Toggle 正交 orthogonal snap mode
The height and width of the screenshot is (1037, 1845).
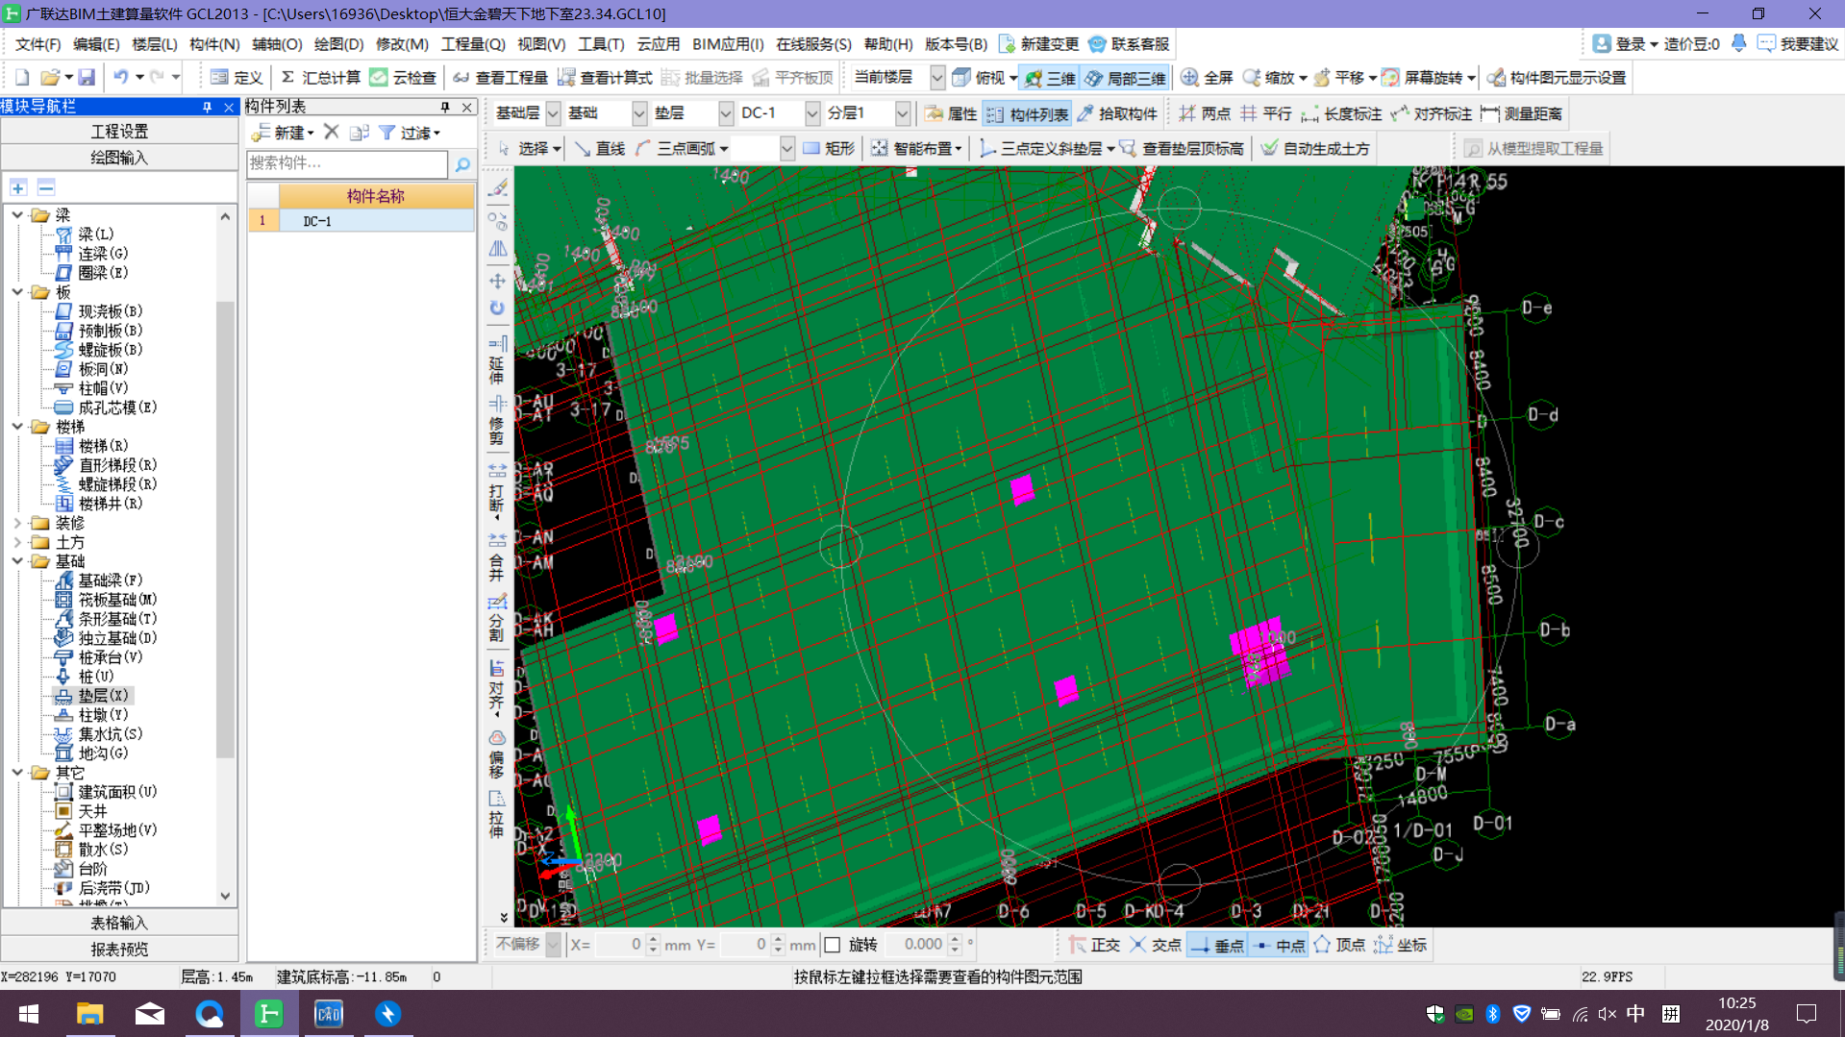click(x=1095, y=945)
